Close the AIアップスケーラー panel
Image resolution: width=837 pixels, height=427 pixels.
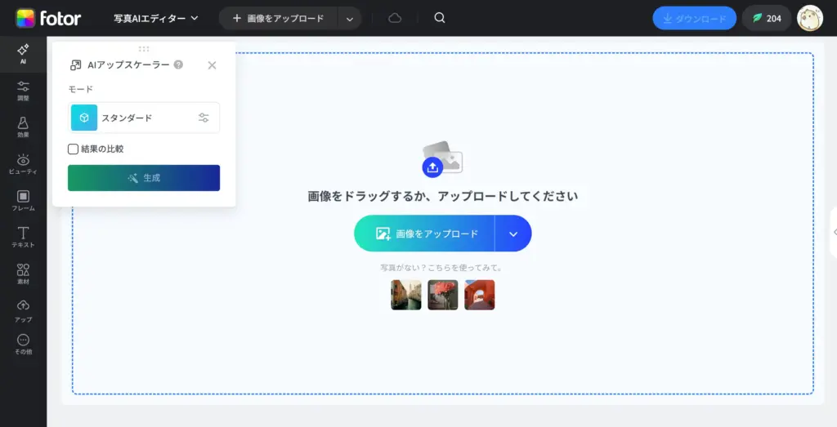212,65
